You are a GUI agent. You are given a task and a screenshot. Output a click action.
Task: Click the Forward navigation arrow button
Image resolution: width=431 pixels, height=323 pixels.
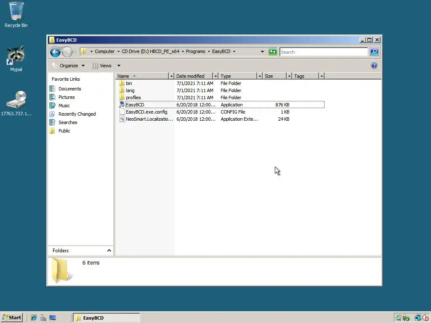point(67,52)
